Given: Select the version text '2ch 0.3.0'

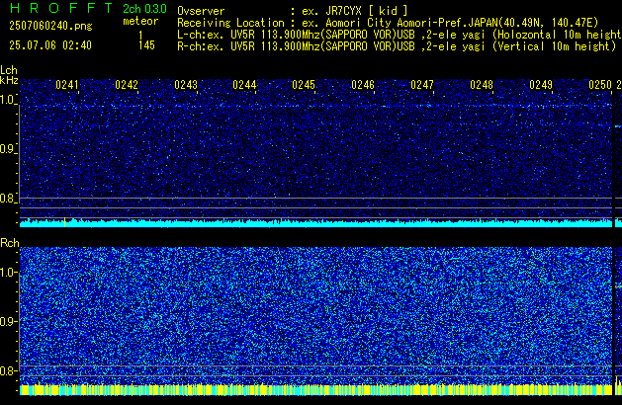Looking at the screenshot, I should click(x=144, y=9).
